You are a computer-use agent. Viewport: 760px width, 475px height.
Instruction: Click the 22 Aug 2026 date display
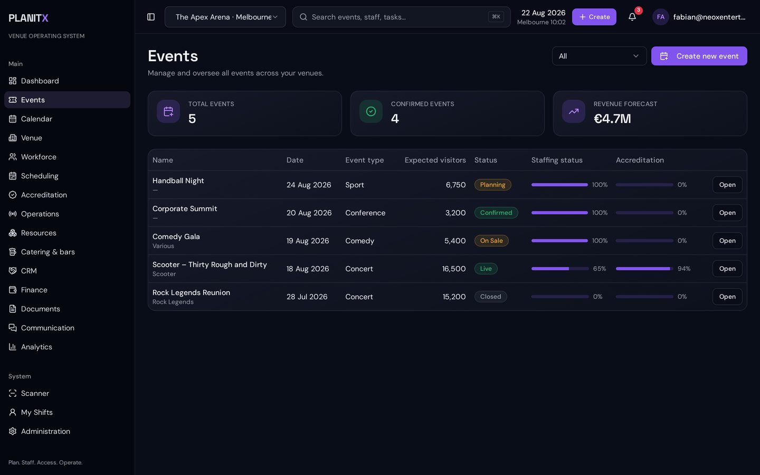point(543,13)
